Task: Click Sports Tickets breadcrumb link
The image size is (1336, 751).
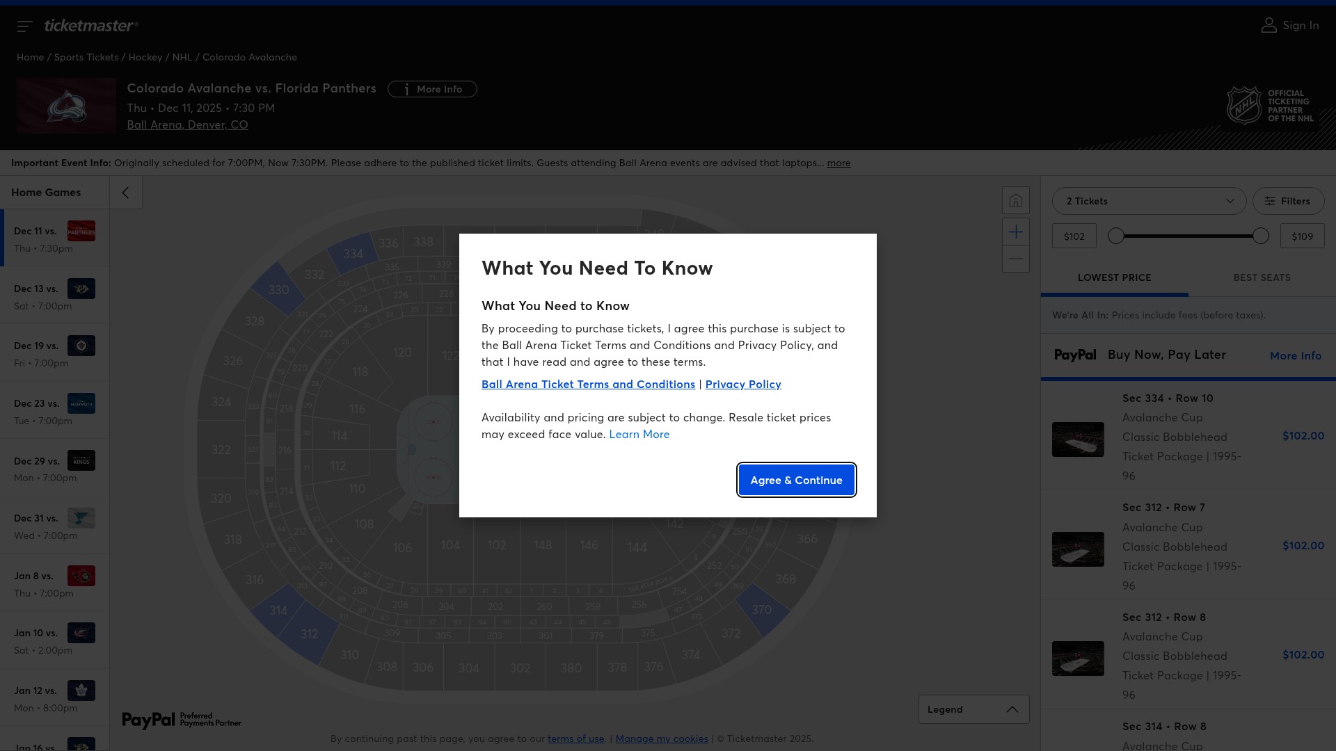Action: pos(86,57)
